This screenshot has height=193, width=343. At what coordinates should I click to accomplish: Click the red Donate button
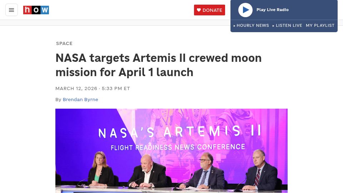tap(209, 10)
